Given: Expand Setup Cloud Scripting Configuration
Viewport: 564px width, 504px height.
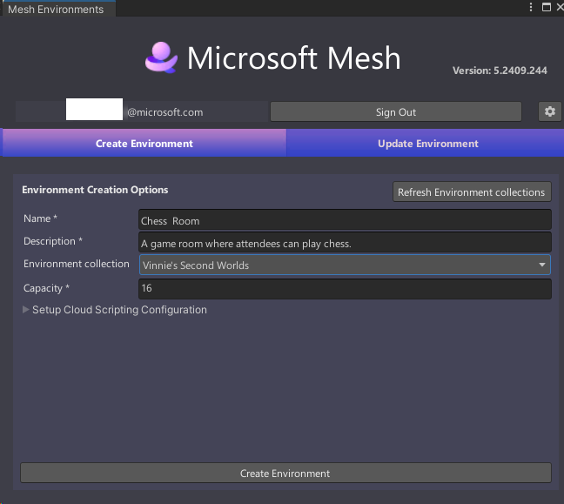Looking at the screenshot, I should coord(25,310).
